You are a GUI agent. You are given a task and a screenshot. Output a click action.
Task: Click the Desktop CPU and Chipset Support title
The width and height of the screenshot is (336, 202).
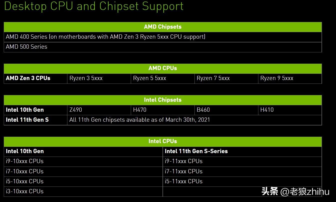pos(94,6)
